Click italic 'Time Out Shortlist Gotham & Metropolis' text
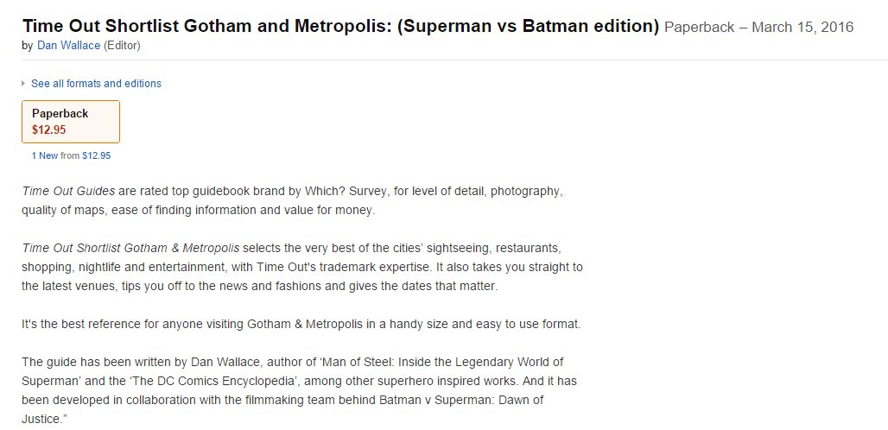This screenshot has width=888, height=430. pos(130,249)
